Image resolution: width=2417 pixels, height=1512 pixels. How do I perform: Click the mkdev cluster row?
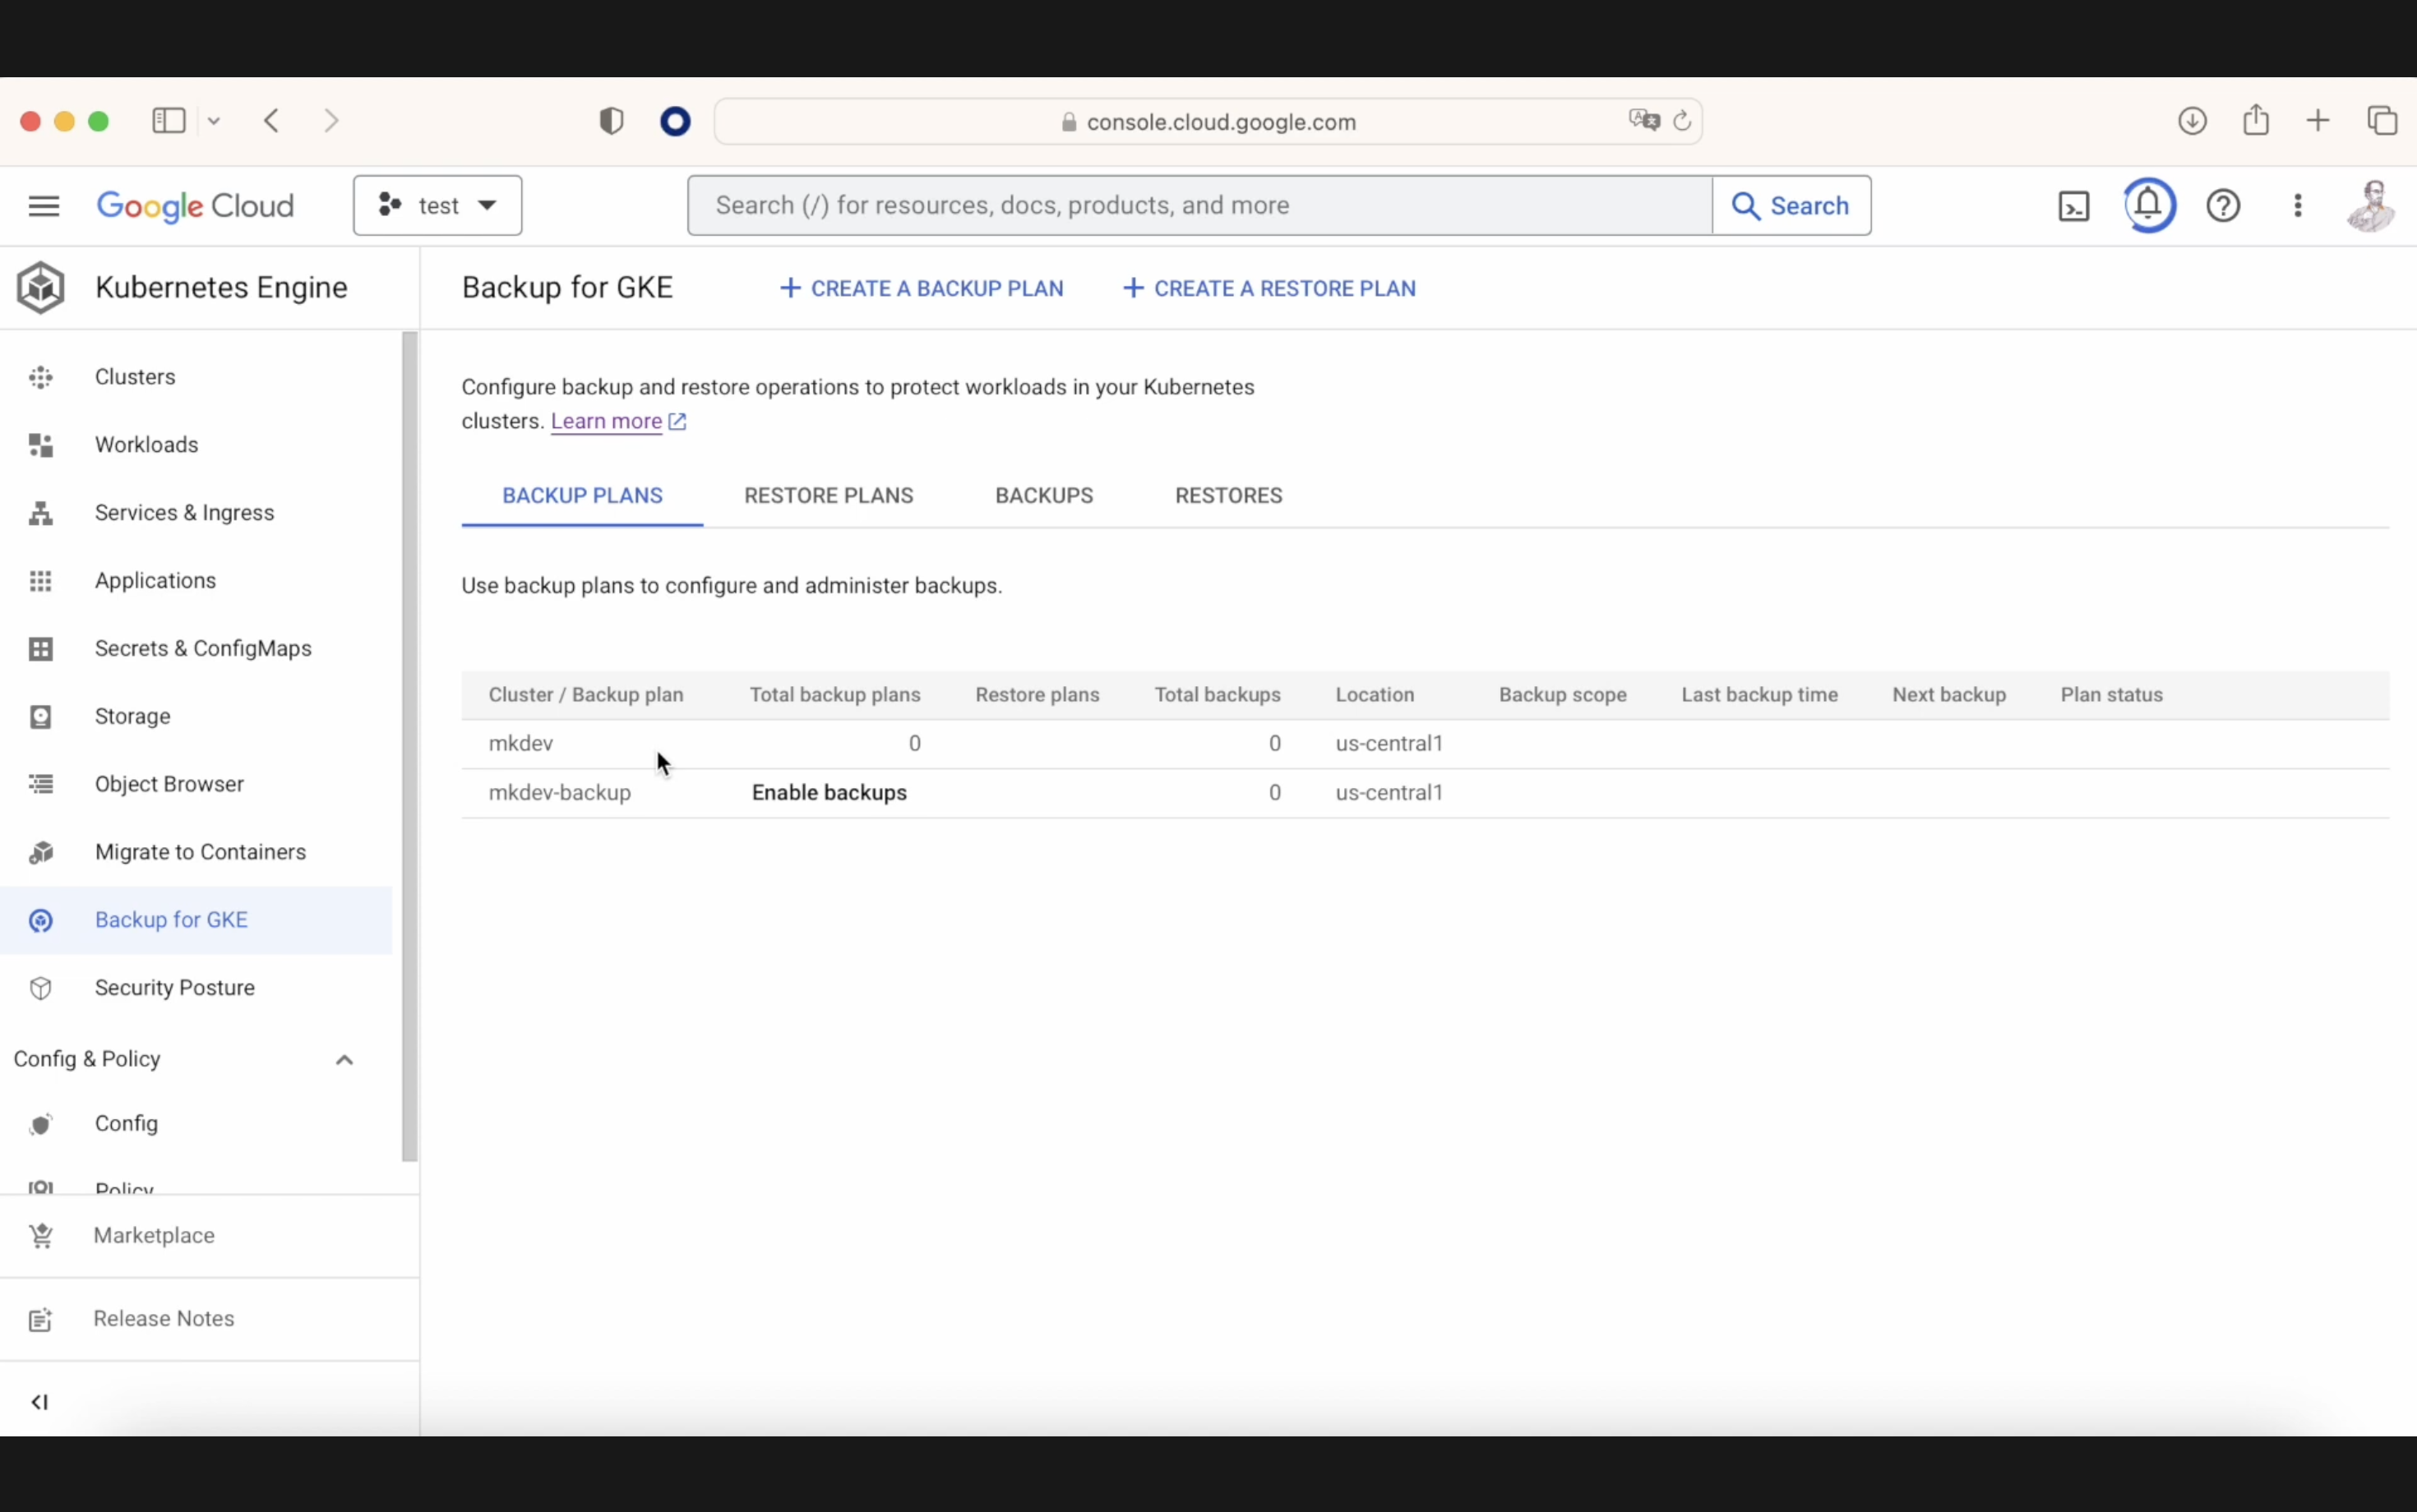[520, 742]
